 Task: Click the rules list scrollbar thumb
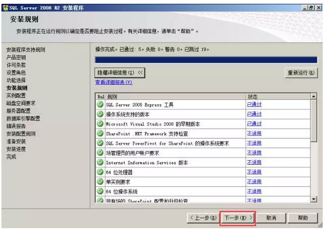313,121
